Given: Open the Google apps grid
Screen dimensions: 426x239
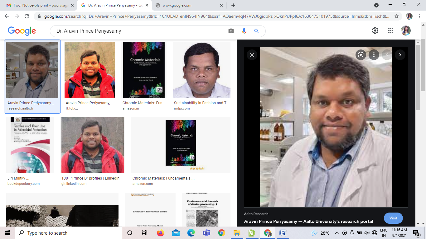Looking at the screenshot, I should tap(390, 30).
